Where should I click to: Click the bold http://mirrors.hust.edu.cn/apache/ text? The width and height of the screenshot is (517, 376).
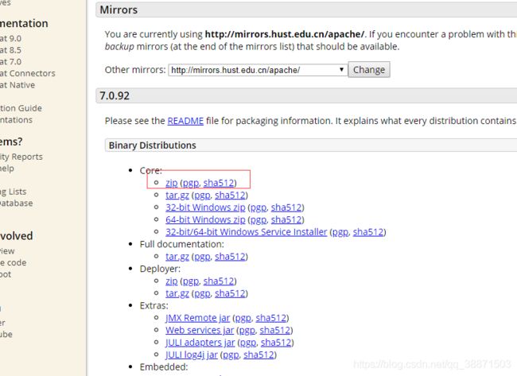(x=285, y=34)
